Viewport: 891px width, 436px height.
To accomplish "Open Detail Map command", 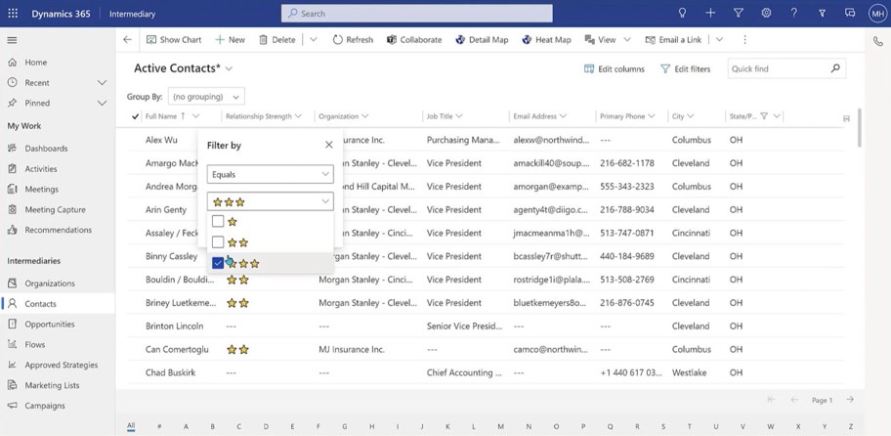I will [482, 40].
